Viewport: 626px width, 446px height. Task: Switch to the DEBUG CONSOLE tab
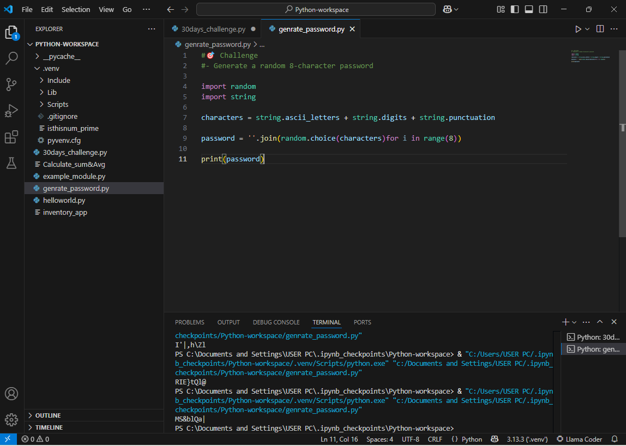[x=276, y=322]
